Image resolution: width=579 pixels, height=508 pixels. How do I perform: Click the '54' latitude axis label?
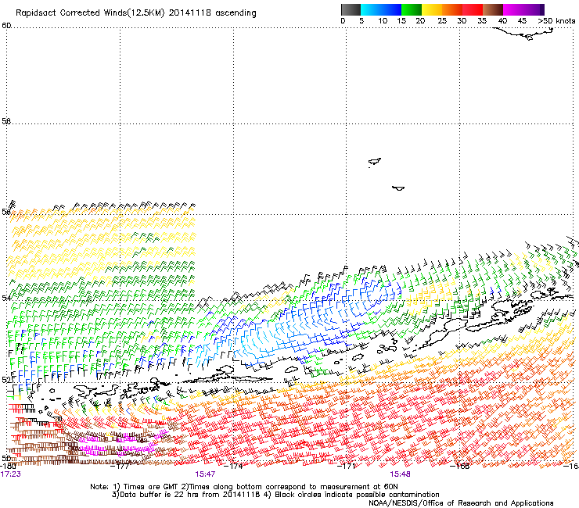pyautogui.click(x=6, y=298)
